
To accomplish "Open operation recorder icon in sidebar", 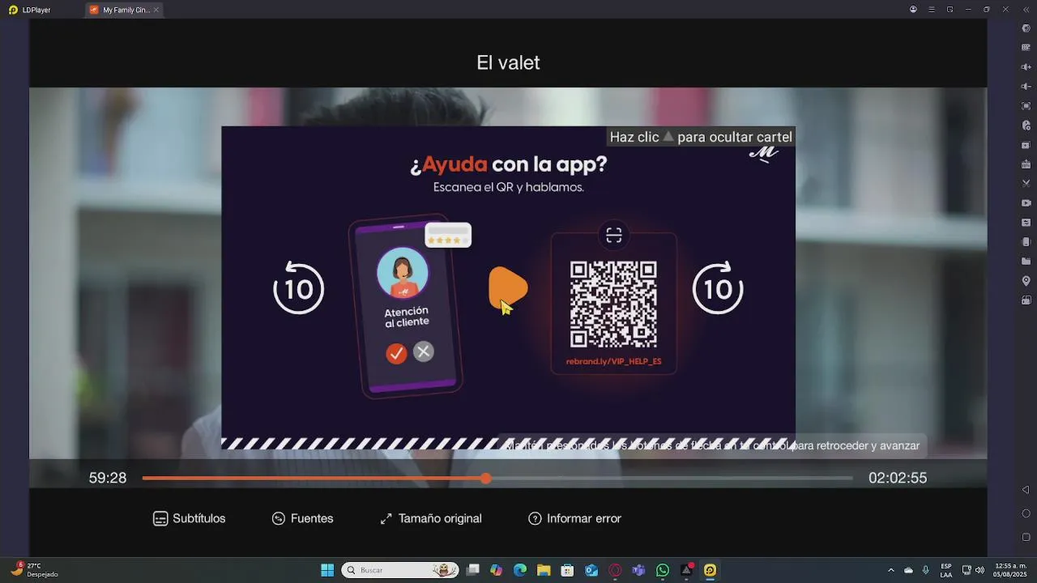I will (1026, 126).
